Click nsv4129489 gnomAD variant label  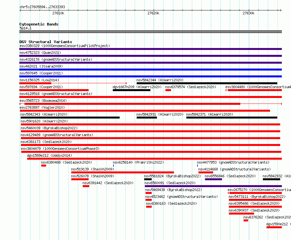[57, 135]
